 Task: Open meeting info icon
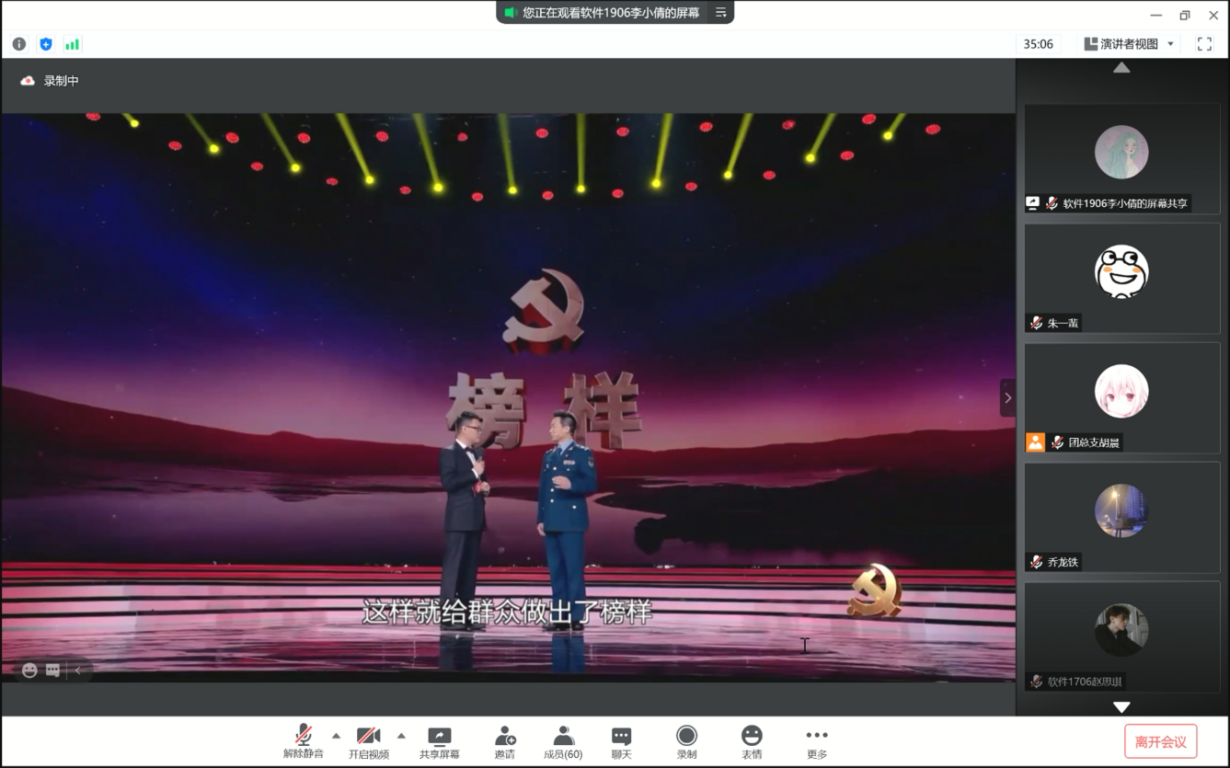coord(19,44)
